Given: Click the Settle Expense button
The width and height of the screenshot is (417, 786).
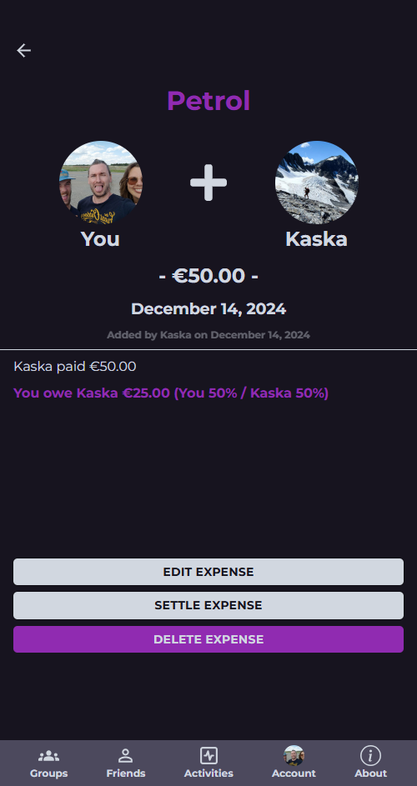Looking at the screenshot, I should pyautogui.click(x=208, y=605).
